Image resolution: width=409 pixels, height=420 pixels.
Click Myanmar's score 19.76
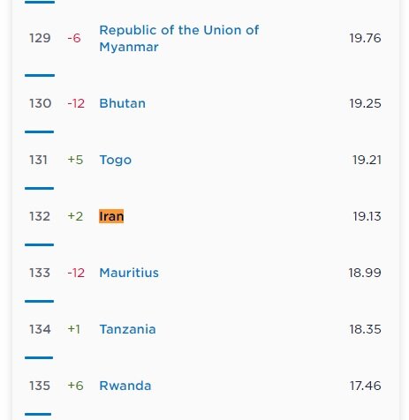[x=365, y=38]
